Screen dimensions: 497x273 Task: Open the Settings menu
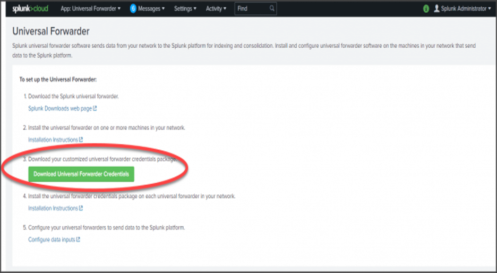point(185,8)
